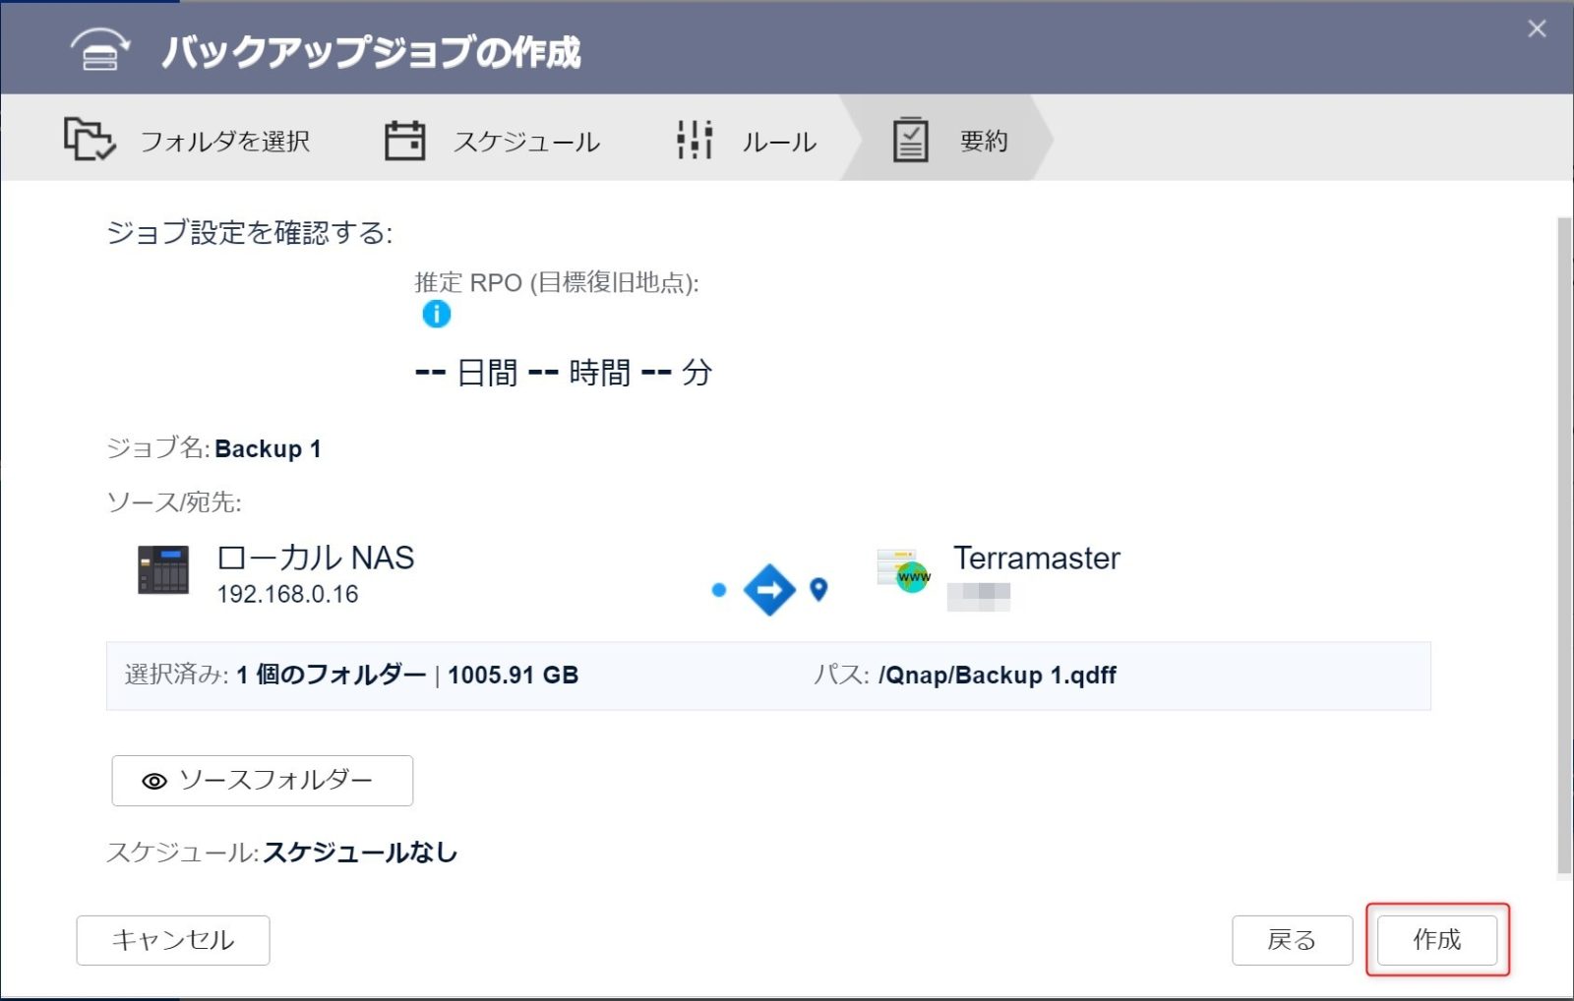1574x1001 pixels.
Task: Click the local NAS device icon
Action: click(163, 569)
